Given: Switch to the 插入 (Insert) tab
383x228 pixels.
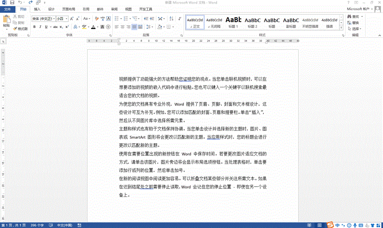Looking at the screenshot, I should (37, 9).
